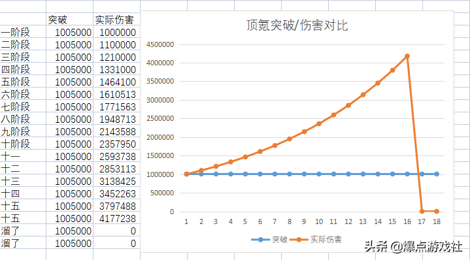Click the orange zero-value data point above 17

coord(422,211)
